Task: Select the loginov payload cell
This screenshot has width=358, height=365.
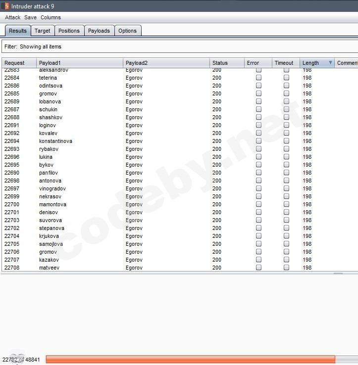Action: click(48, 125)
